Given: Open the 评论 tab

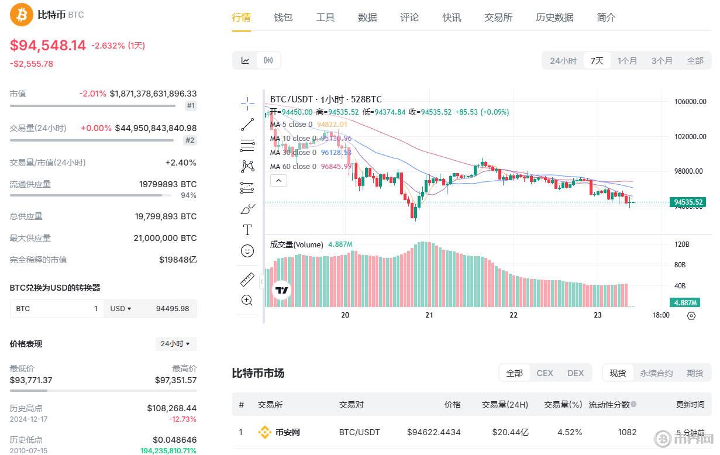Looking at the screenshot, I should point(409,18).
